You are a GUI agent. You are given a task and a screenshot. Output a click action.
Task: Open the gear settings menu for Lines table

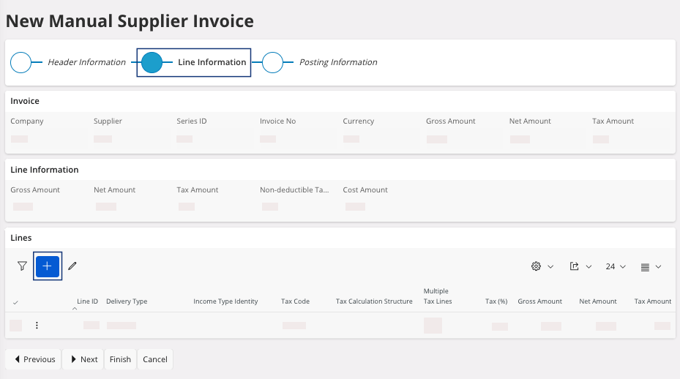tap(542, 266)
